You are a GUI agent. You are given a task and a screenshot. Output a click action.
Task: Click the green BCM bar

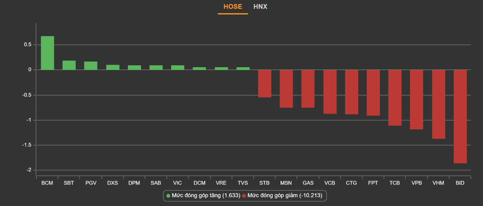point(47,53)
